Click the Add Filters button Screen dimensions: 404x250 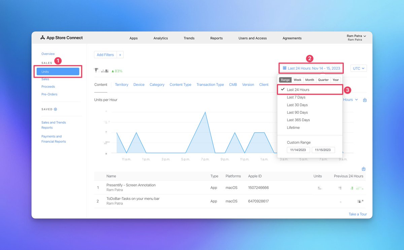click(x=105, y=55)
